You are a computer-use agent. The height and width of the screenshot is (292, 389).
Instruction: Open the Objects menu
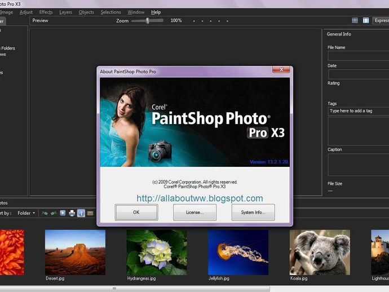pyautogui.click(x=86, y=12)
